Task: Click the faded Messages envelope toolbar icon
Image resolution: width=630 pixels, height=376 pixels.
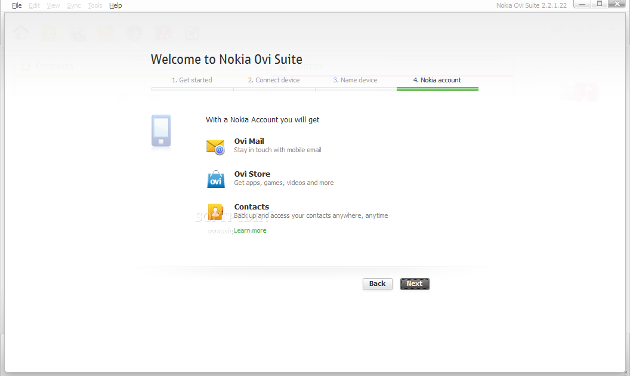Action: (x=106, y=33)
